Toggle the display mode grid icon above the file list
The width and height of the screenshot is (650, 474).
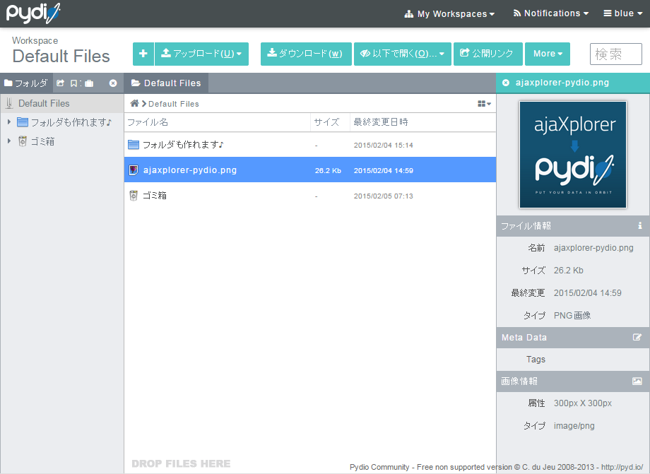[483, 102]
